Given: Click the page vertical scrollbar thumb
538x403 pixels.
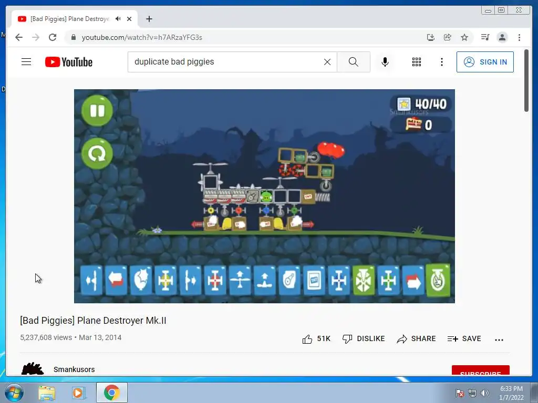Looking at the screenshot, I should (526, 80).
